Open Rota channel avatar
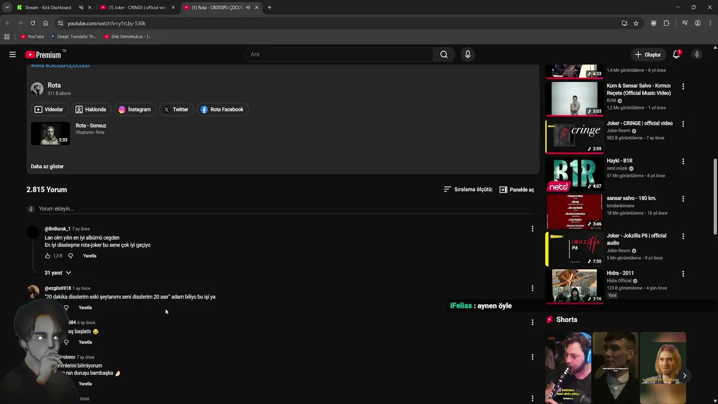 point(37,89)
